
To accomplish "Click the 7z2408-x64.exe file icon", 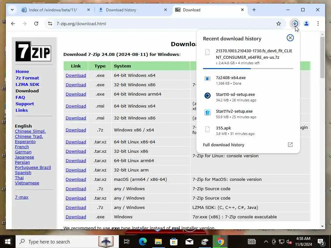I will pyautogui.click(x=208, y=79).
